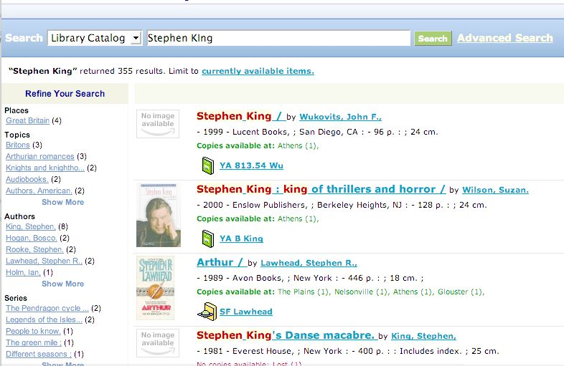
Task: Click the green Search button
Action: point(433,39)
